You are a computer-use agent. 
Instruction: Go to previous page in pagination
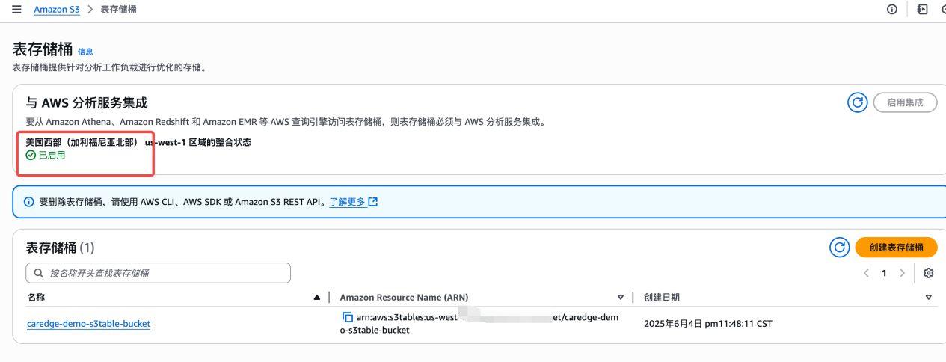(866, 273)
